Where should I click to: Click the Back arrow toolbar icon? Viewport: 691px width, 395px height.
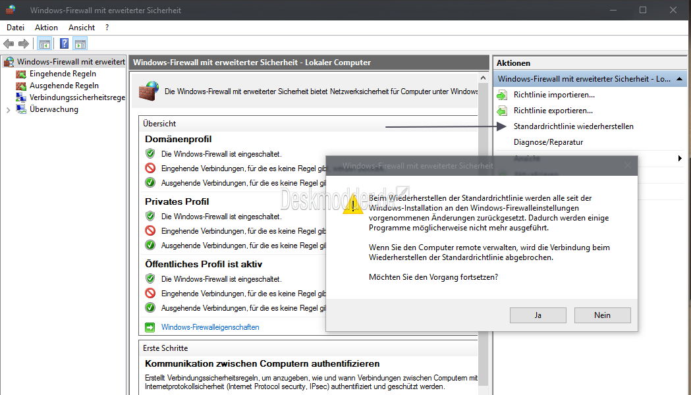coord(9,43)
